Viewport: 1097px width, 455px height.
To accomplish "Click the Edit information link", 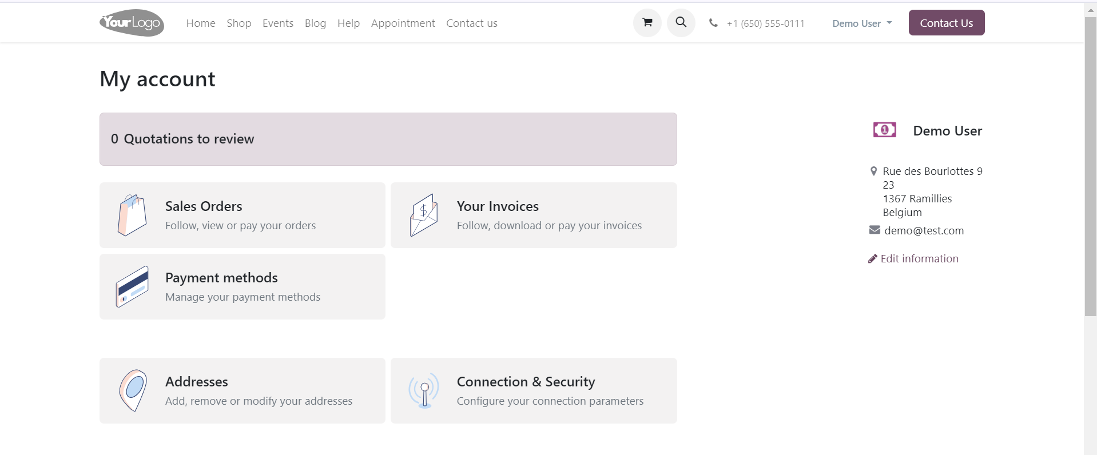I will (919, 259).
